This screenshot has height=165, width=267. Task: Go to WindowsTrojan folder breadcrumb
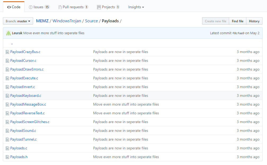67,21
